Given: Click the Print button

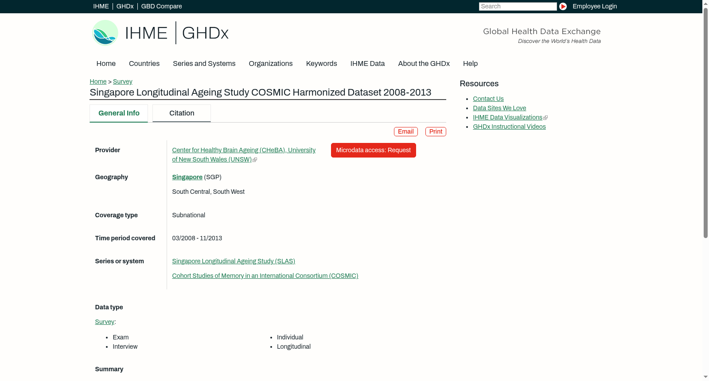Looking at the screenshot, I should [436, 132].
